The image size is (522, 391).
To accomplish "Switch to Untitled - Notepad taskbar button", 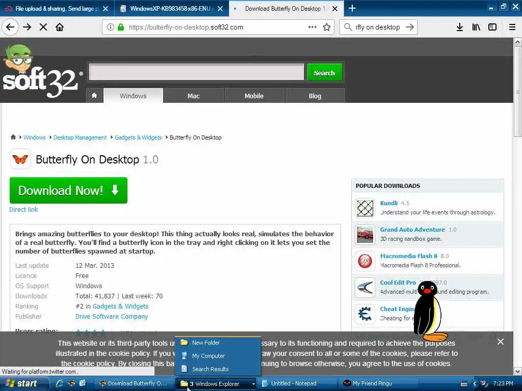I will (297, 383).
